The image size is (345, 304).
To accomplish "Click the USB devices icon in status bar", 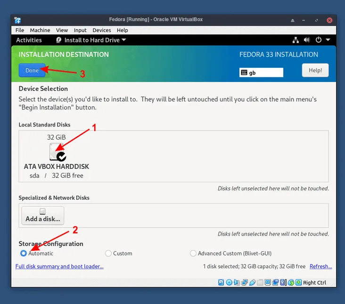I will pyautogui.click(x=253, y=282).
